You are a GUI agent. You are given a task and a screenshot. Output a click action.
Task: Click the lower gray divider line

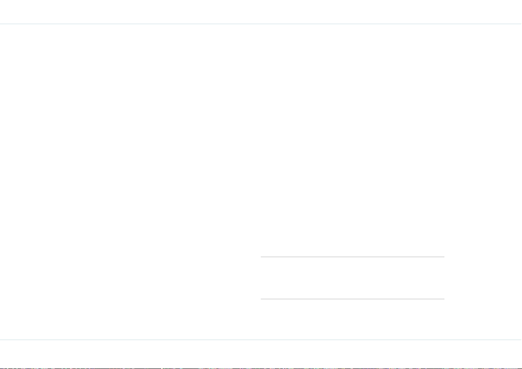pyautogui.click(x=352, y=299)
